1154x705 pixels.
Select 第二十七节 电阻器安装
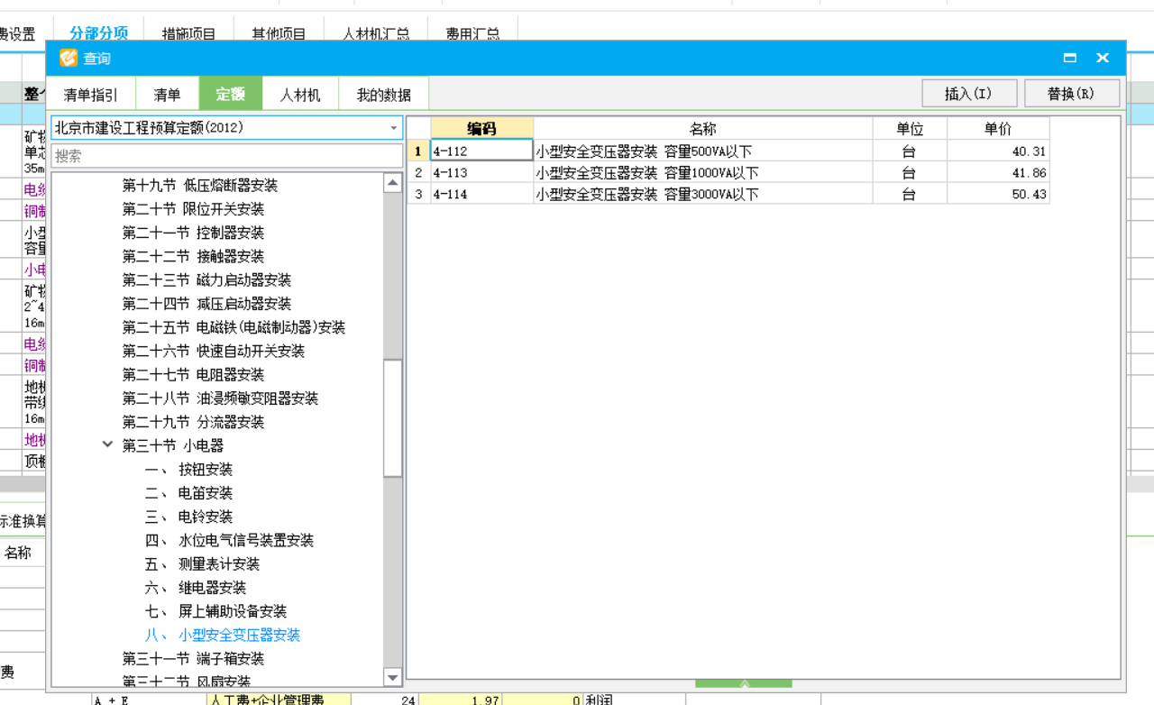(194, 374)
